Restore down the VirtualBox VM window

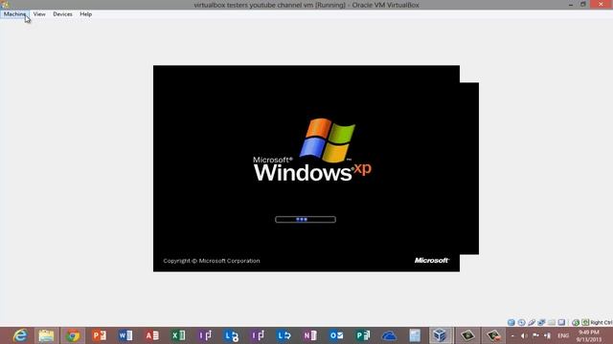pos(583,4)
